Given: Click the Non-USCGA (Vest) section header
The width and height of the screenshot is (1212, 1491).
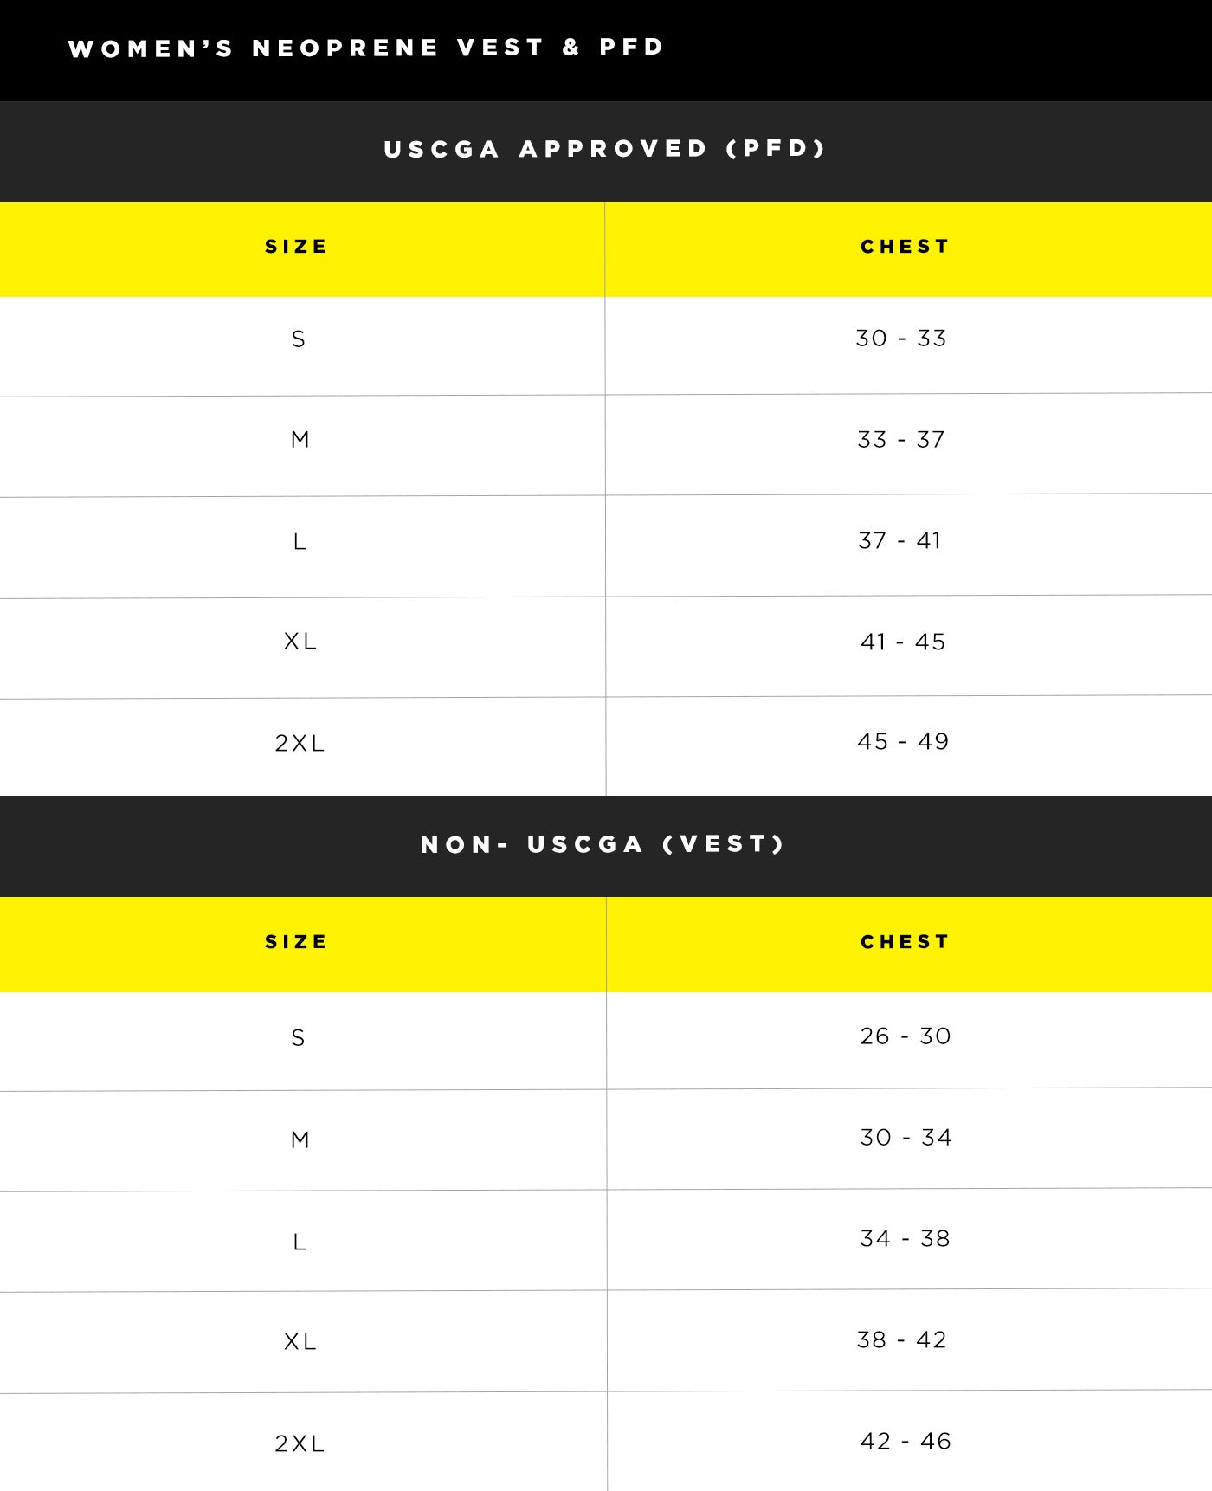Looking at the screenshot, I should click(x=603, y=844).
